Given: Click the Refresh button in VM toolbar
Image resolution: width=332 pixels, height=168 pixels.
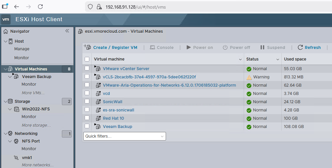Looking at the screenshot, I should click(x=309, y=47).
